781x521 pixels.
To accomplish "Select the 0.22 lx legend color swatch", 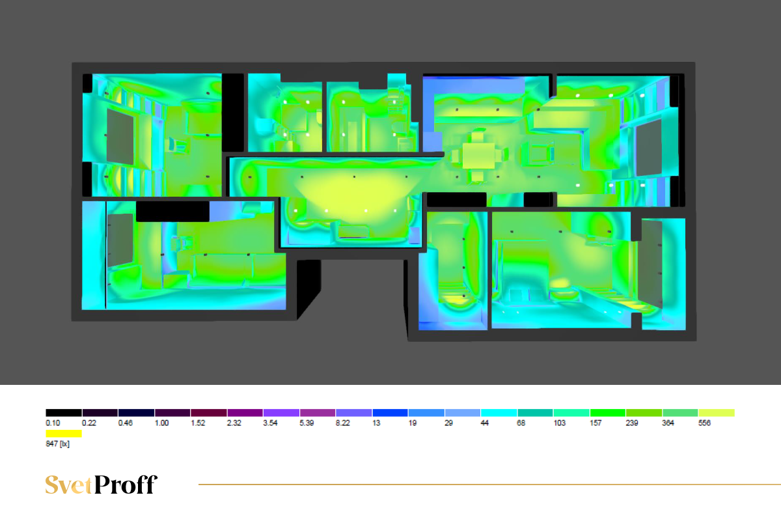I will (x=100, y=413).
